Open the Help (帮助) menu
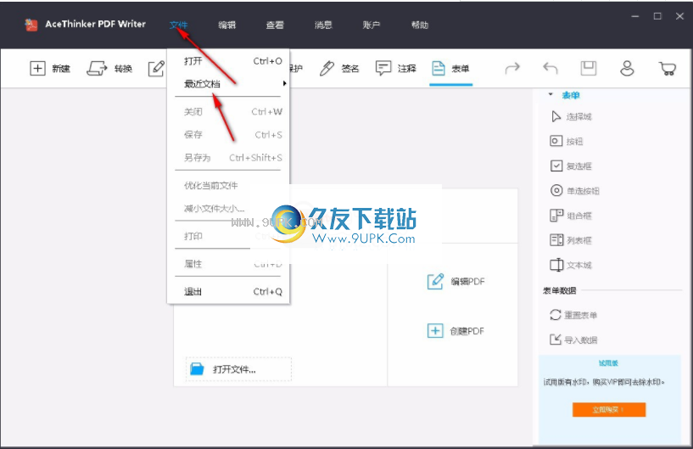 pos(419,25)
